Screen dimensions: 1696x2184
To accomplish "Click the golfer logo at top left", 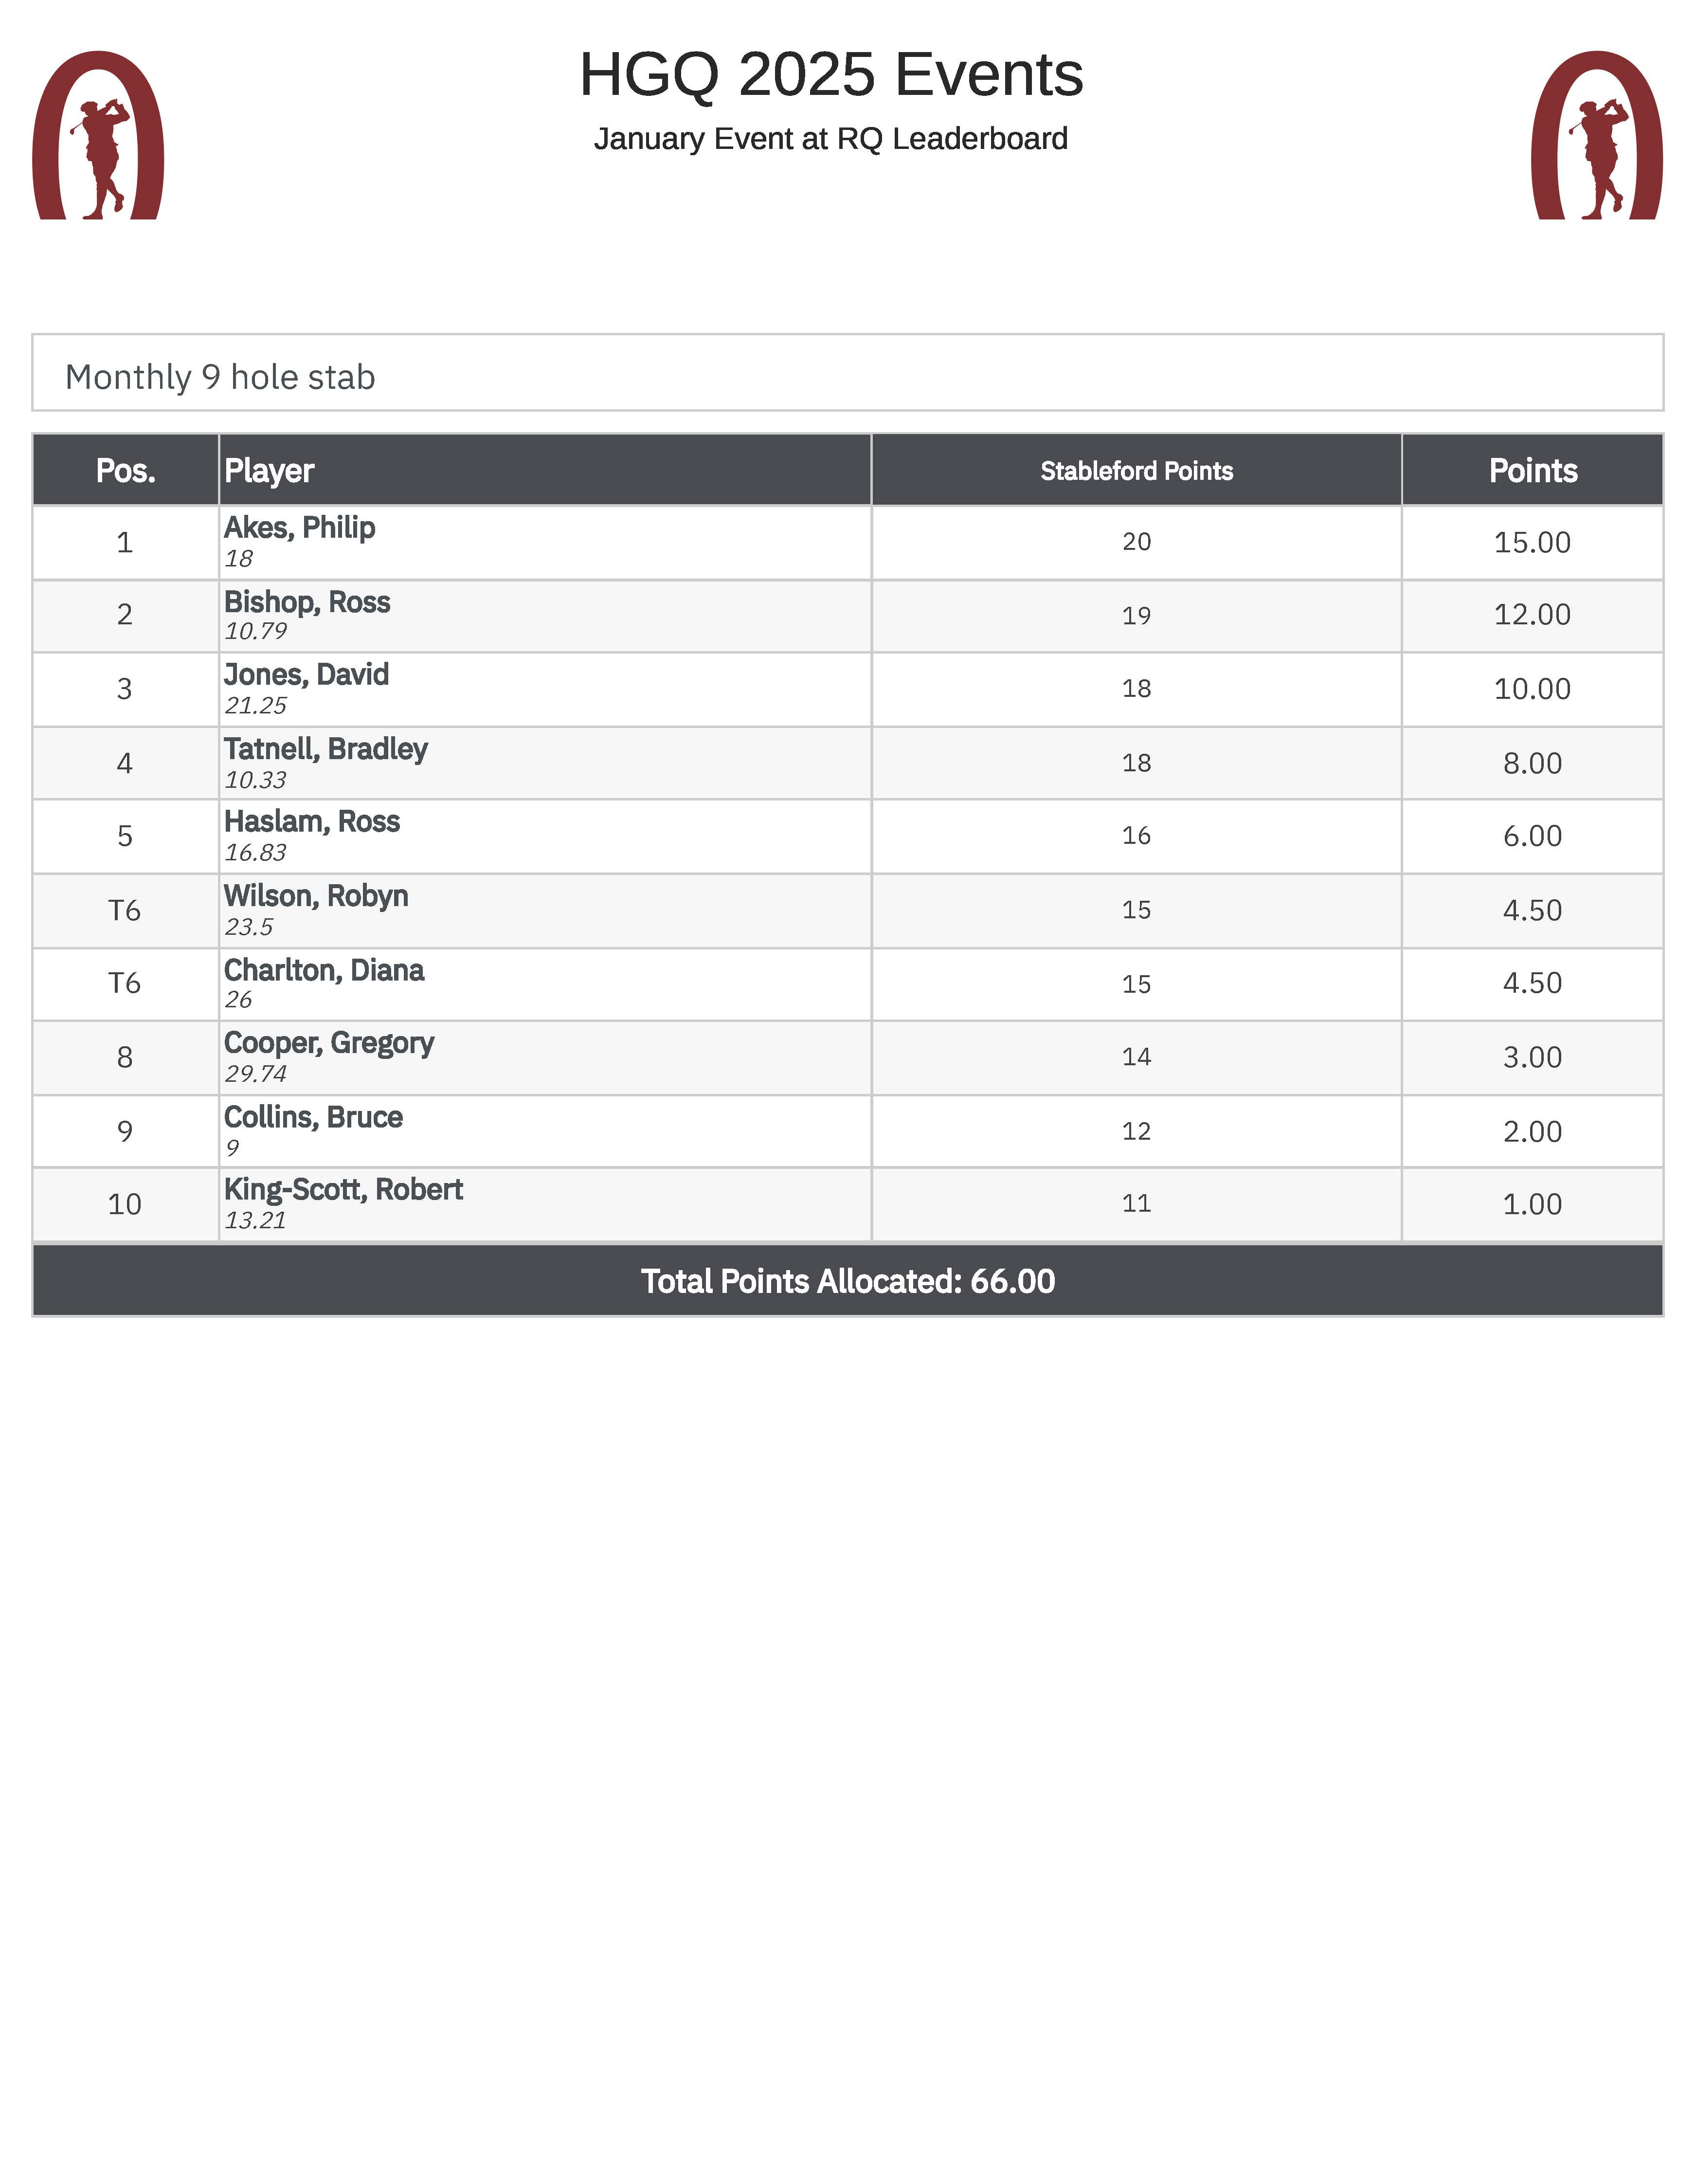I will pyautogui.click(x=98, y=135).
